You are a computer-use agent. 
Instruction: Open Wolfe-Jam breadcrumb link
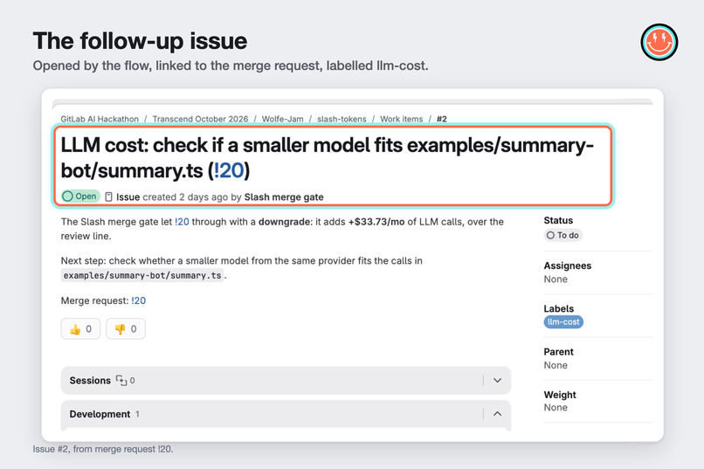pos(282,119)
